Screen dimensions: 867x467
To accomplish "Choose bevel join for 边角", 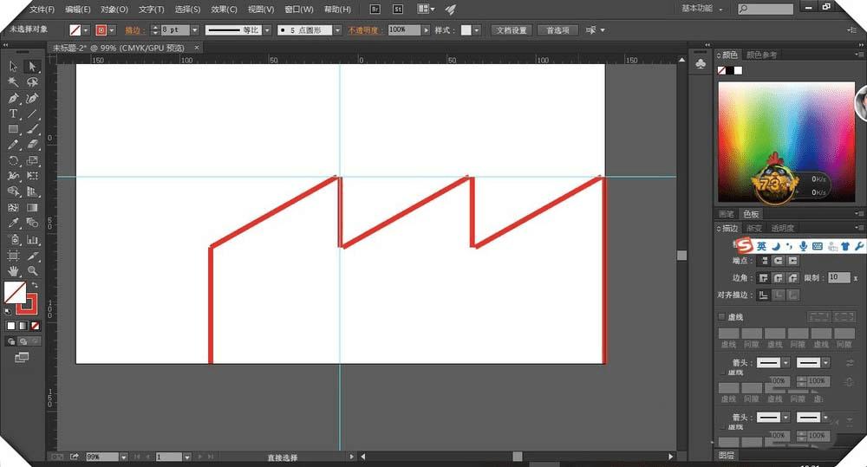I will pos(793,278).
